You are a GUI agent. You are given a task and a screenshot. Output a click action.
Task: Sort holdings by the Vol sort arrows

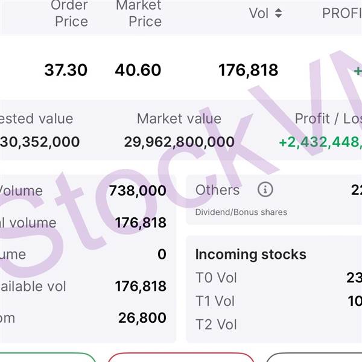278,13
